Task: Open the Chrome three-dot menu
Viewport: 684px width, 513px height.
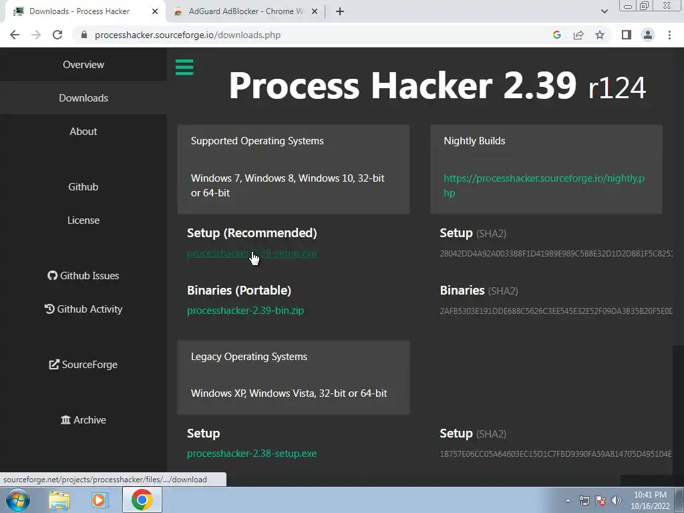Action: (x=669, y=35)
